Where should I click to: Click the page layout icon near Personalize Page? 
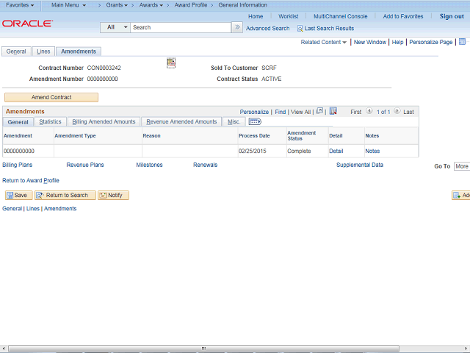(462, 42)
